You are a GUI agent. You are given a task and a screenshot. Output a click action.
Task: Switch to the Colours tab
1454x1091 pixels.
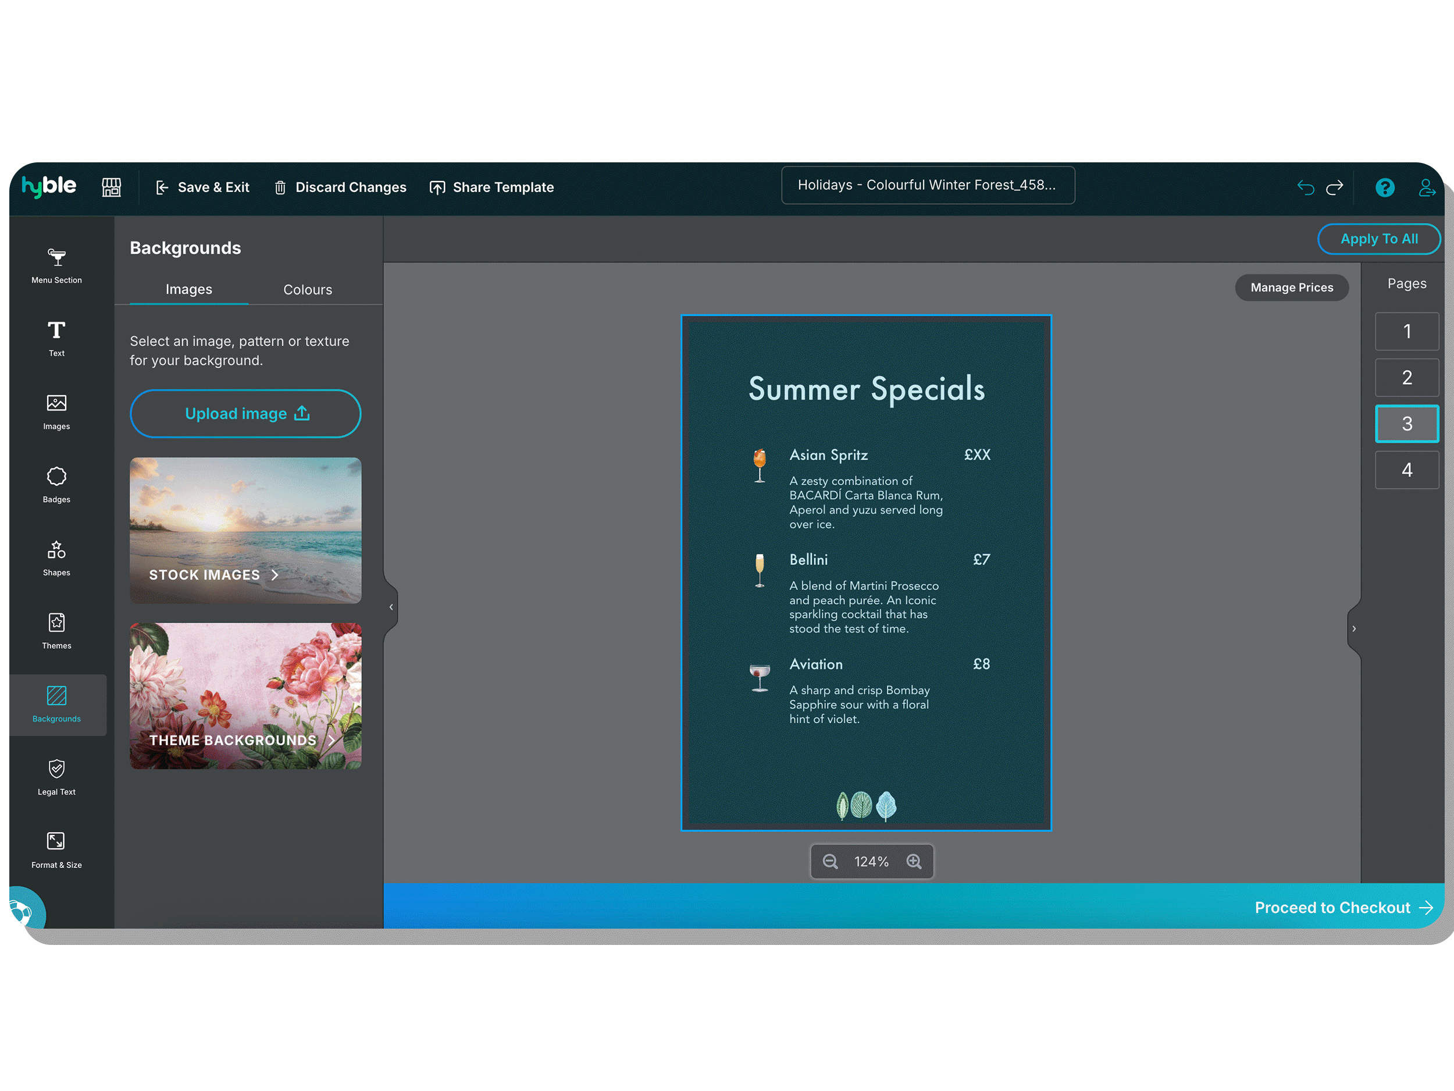tap(307, 289)
